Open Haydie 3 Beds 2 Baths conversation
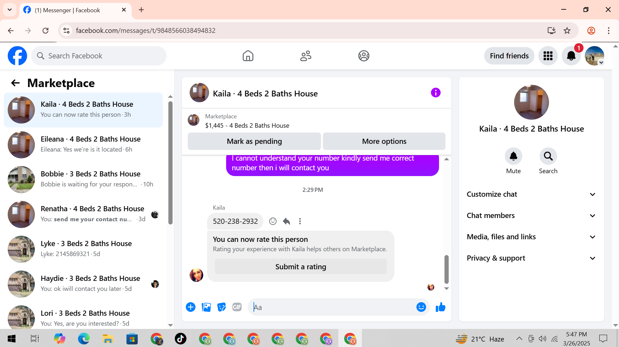This screenshot has height=347, width=619. click(84, 284)
